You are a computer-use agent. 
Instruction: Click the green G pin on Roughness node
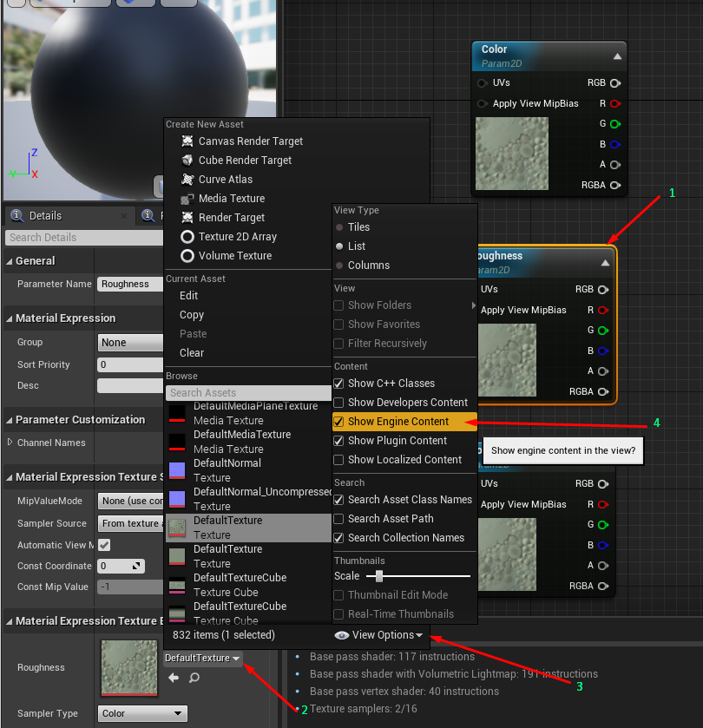(x=603, y=331)
